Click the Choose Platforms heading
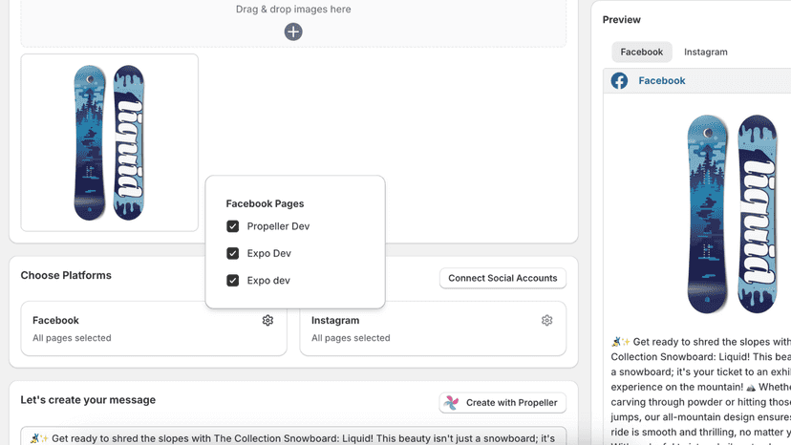Image resolution: width=791 pixels, height=445 pixels. pos(66,275)
